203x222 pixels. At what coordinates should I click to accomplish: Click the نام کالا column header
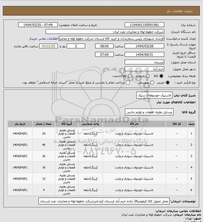point(134,124)
